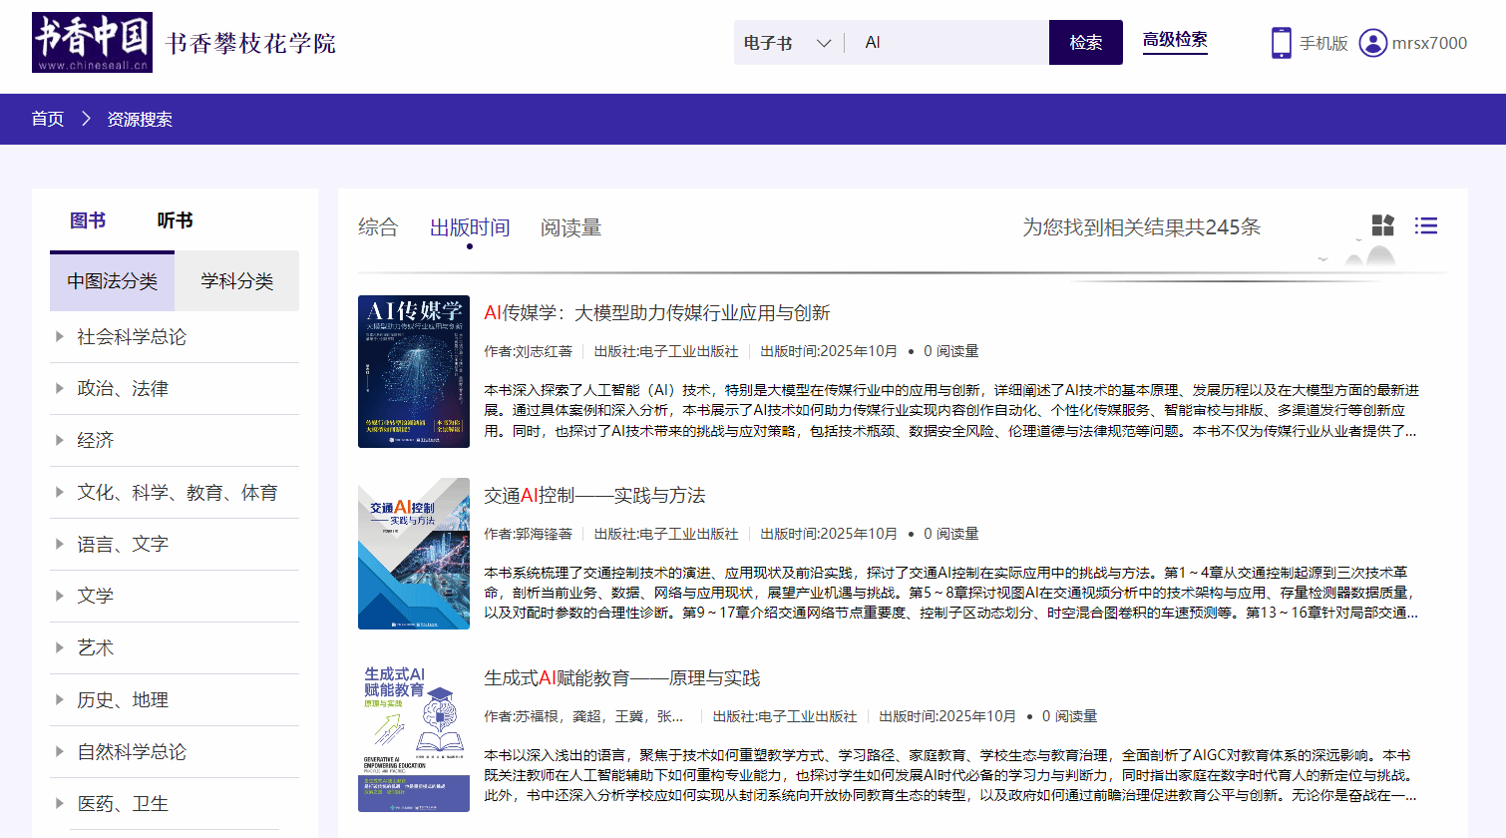Sort results by 阅读量
Viewport: 1506px width, 838px height.
[570, 227]
